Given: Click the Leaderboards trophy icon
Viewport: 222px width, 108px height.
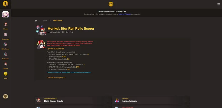Looking at the screenshot, I should [x=117, y=100].
